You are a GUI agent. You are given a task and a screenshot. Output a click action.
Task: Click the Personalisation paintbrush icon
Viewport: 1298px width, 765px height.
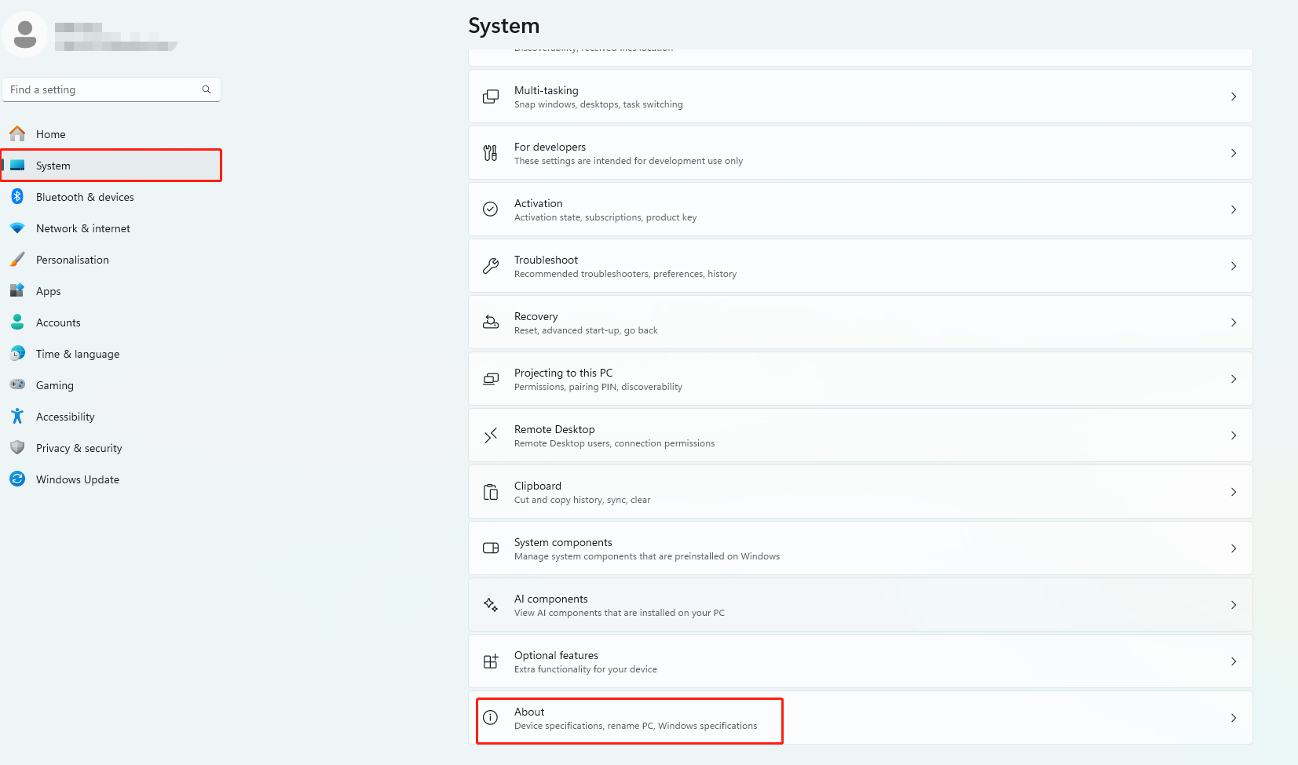17,259
